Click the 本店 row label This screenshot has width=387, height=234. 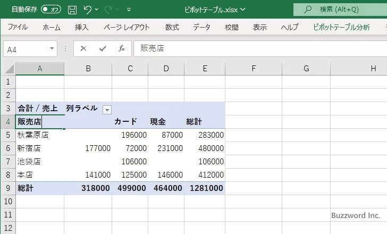click(x=40, y=175)
